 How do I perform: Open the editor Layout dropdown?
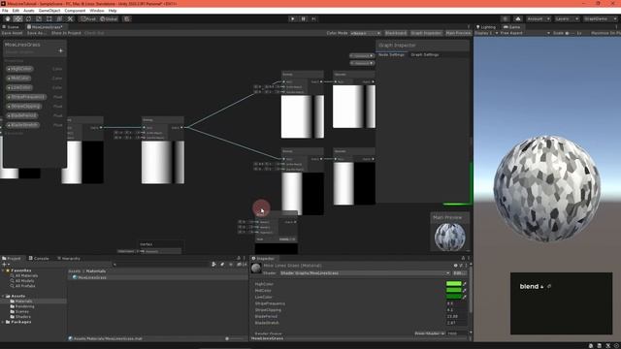600,18
